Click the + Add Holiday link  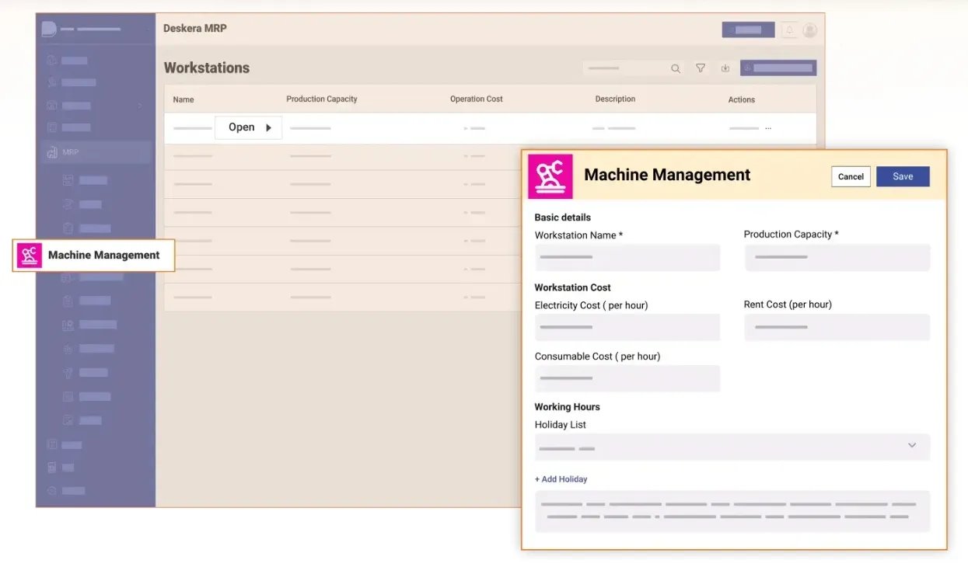(x=561, y=479)
